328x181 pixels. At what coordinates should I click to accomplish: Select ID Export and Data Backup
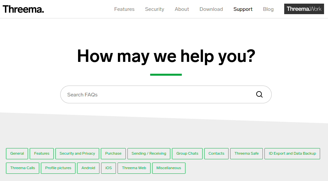292,154
